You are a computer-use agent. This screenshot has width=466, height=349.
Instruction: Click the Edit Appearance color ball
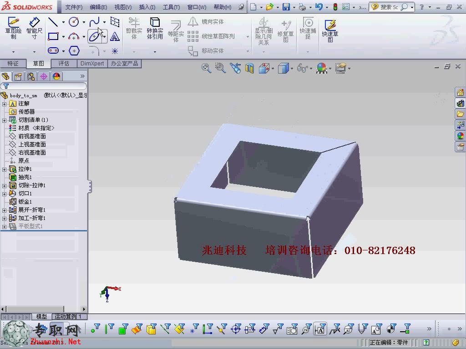click(x=322, y=68)
